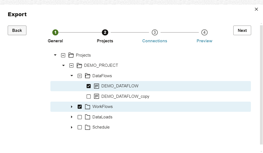This screenshot has width=263, height=153.
Task: Uncheck the DEMO_DATAFLOW checkbox
Action: click(x=89, y=86)
